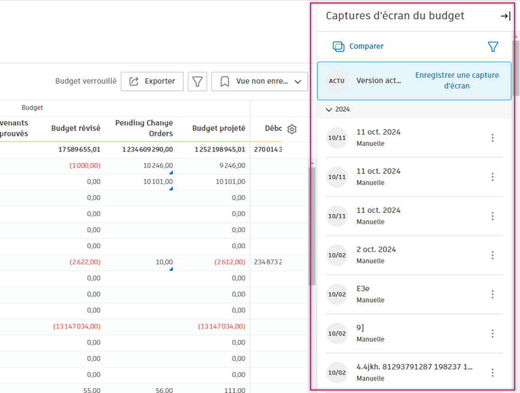Click the 10/11 badge on the first snapshot

[336, 138]
